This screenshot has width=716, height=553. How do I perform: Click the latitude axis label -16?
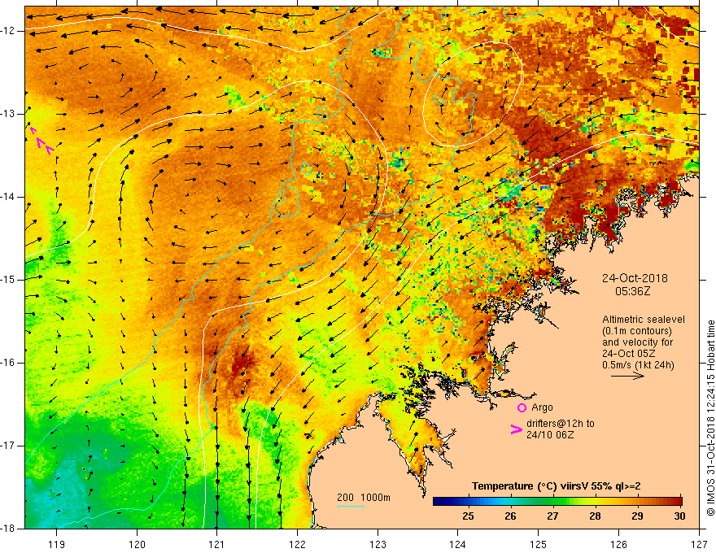point(9,363)
